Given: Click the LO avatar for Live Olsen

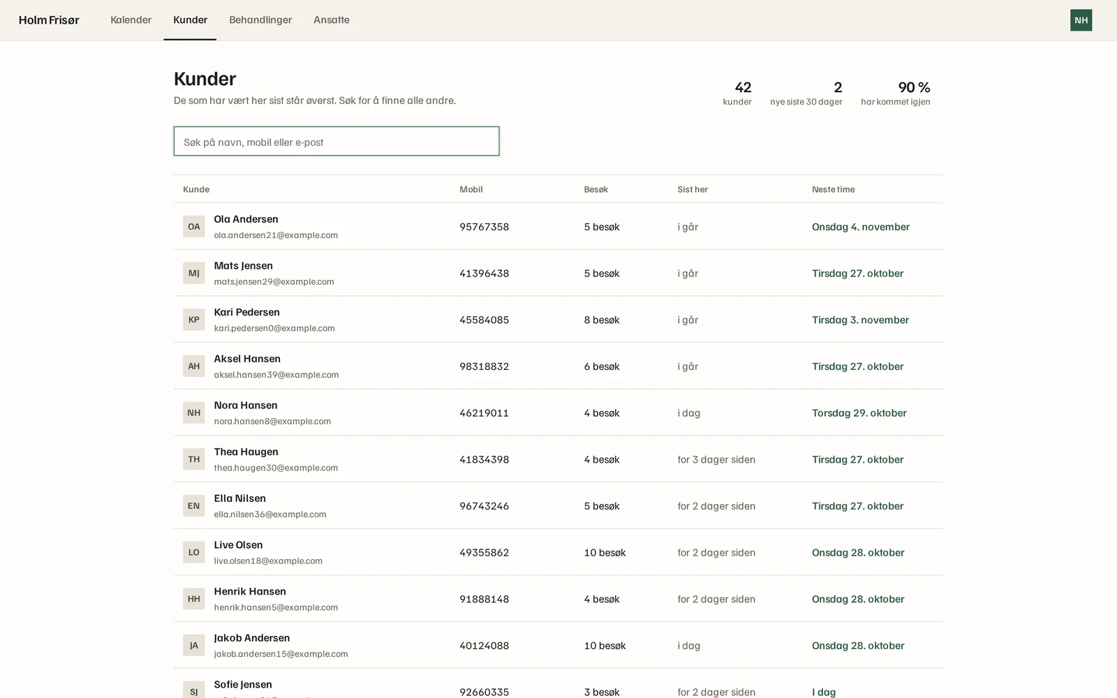Looking at the screenshot, I should click(x=194, y=552).
